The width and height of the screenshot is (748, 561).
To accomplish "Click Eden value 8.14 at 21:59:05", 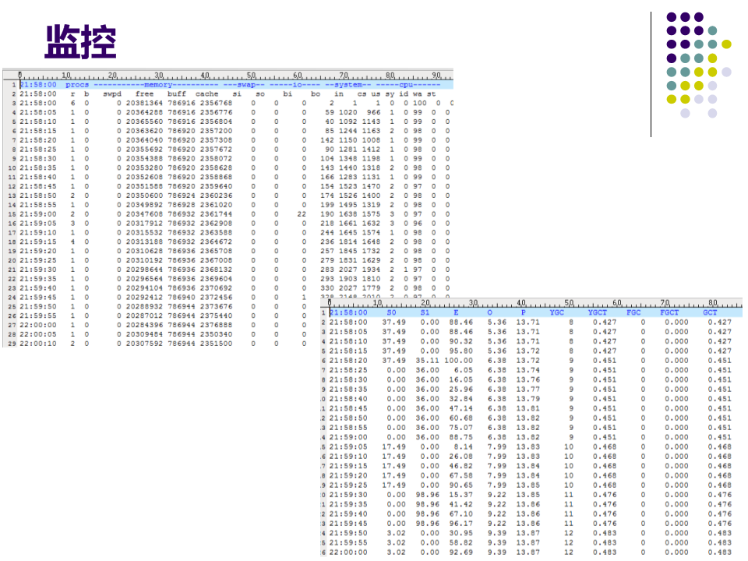I will click(x=463, y=447).
